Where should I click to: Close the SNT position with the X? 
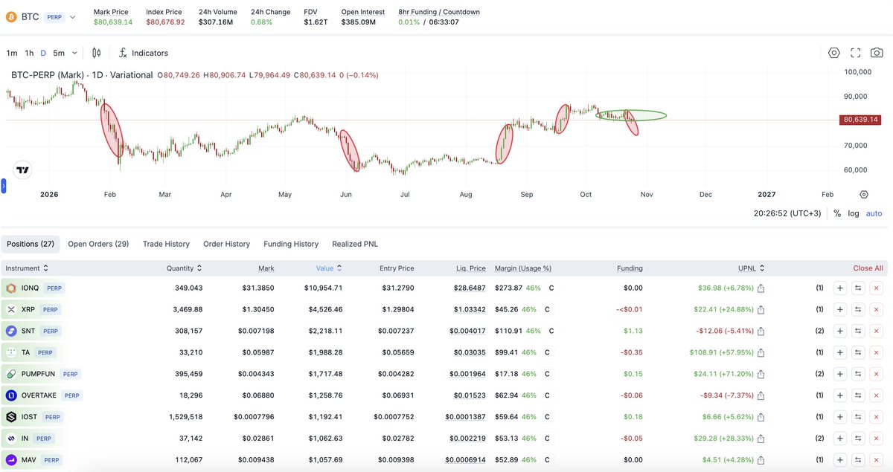877,331
